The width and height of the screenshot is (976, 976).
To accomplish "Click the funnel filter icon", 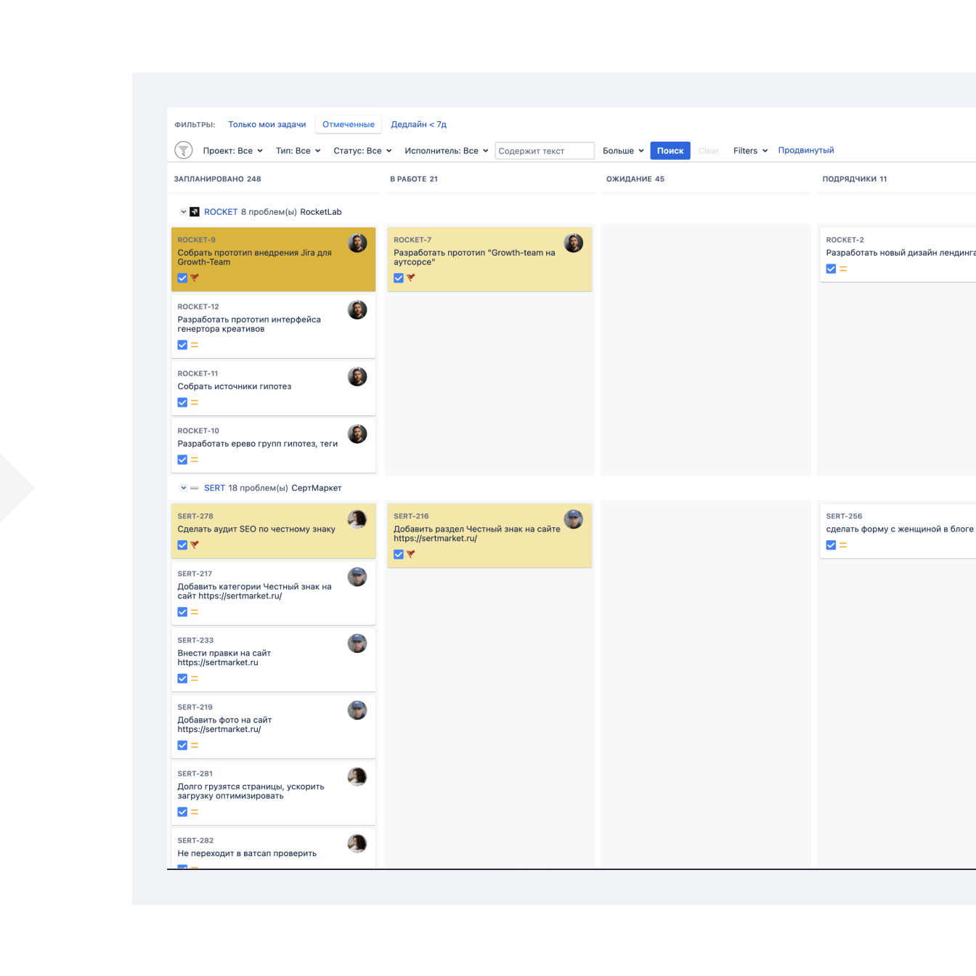I will click(184, 150).
